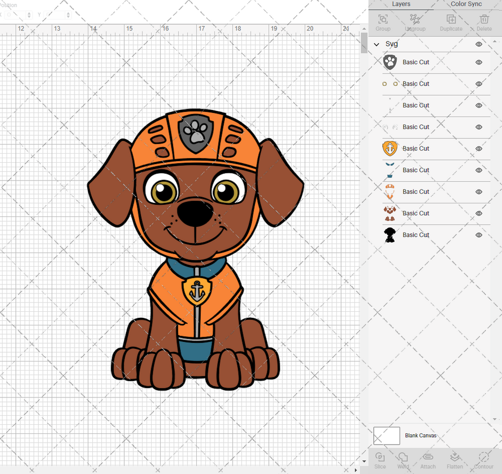Click the Ungroup icon
502x474 pixels.
pyautogui.click(x=416, y=20)
